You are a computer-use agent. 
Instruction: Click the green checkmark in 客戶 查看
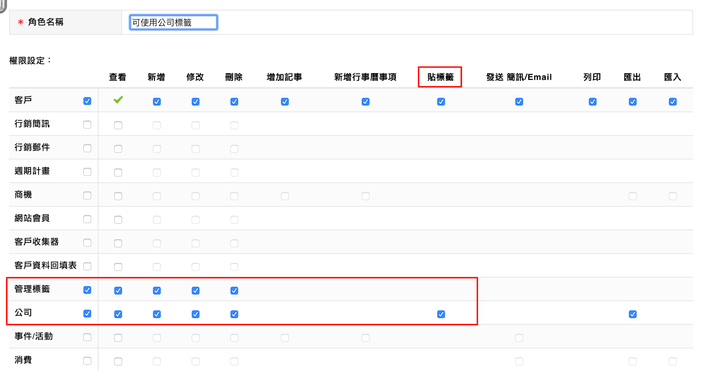coord(118,100)
